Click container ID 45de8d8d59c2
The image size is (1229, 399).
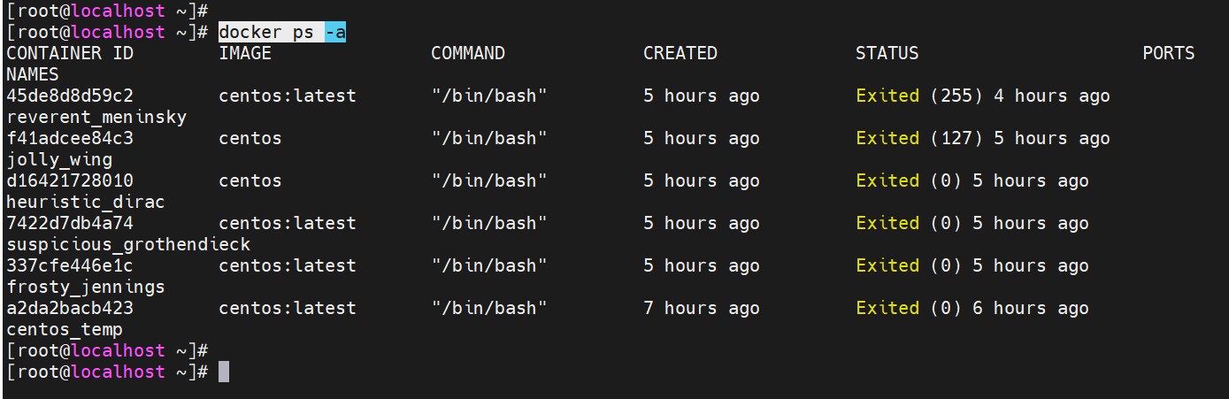pos(70,96)
